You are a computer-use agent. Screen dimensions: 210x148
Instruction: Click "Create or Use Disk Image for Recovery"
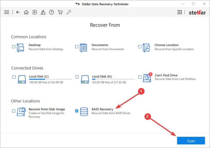[46, 115]
